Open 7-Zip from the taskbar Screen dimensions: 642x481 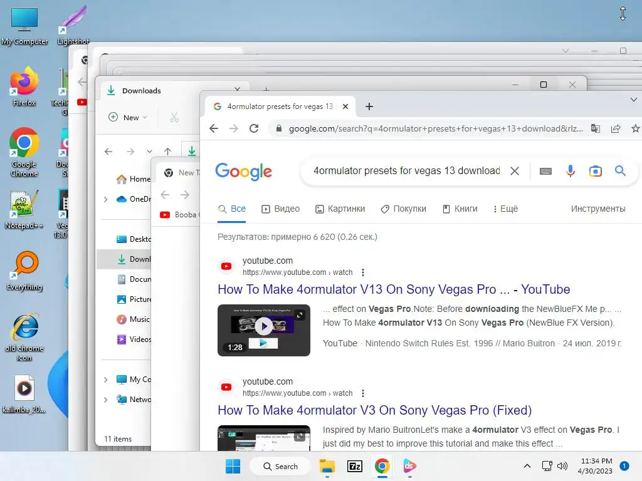[x=355, y=466]
